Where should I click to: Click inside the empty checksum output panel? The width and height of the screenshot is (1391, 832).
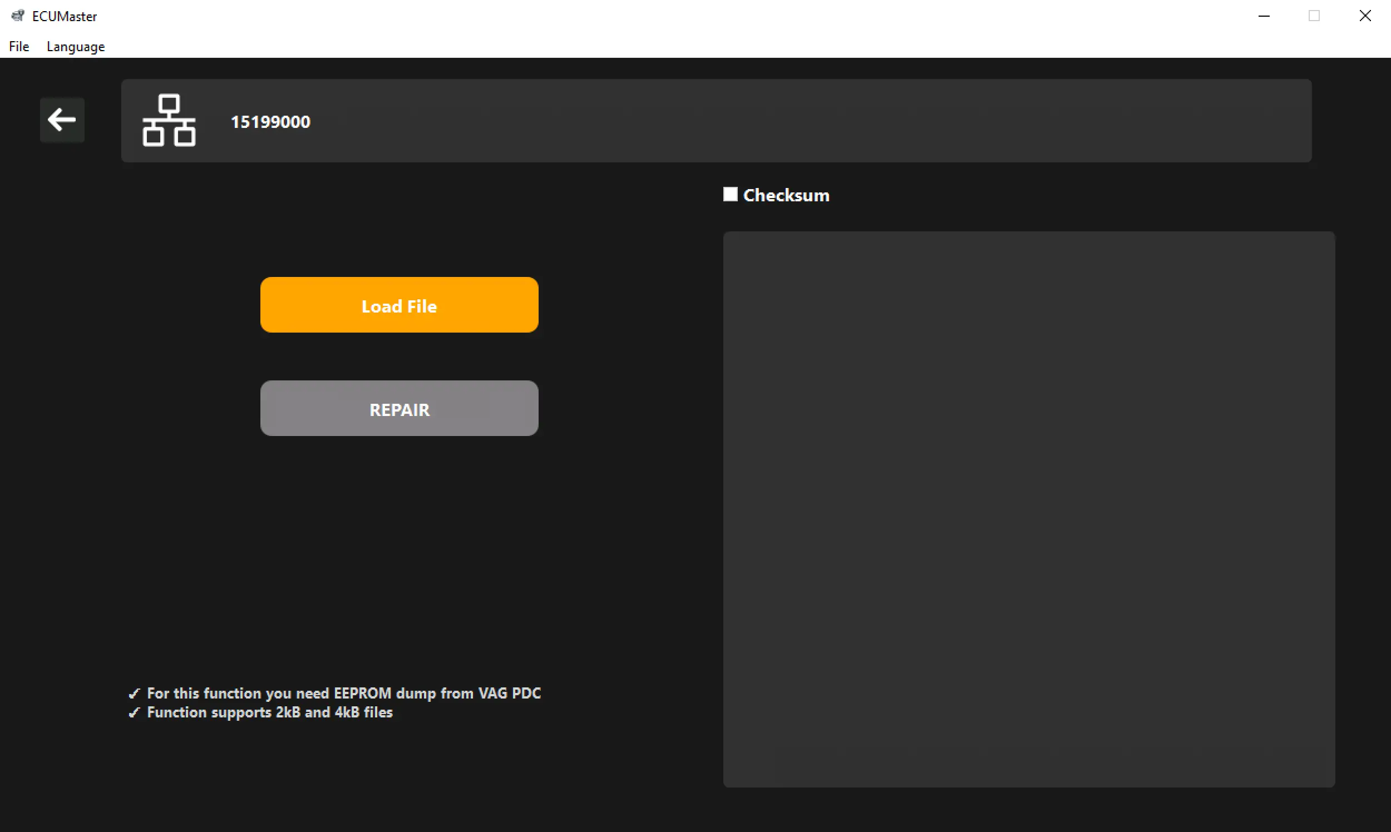coord(1029,509)
